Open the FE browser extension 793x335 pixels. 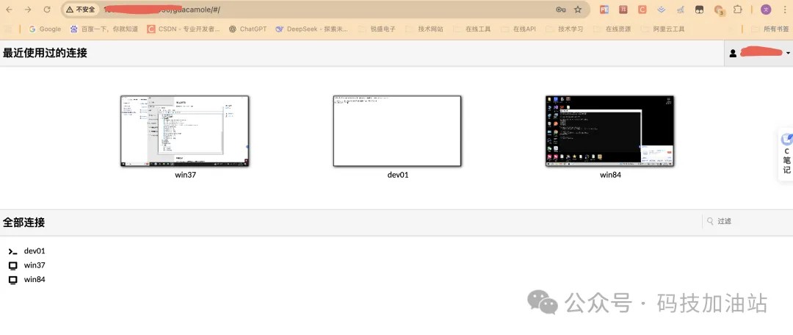click(604, 10)
